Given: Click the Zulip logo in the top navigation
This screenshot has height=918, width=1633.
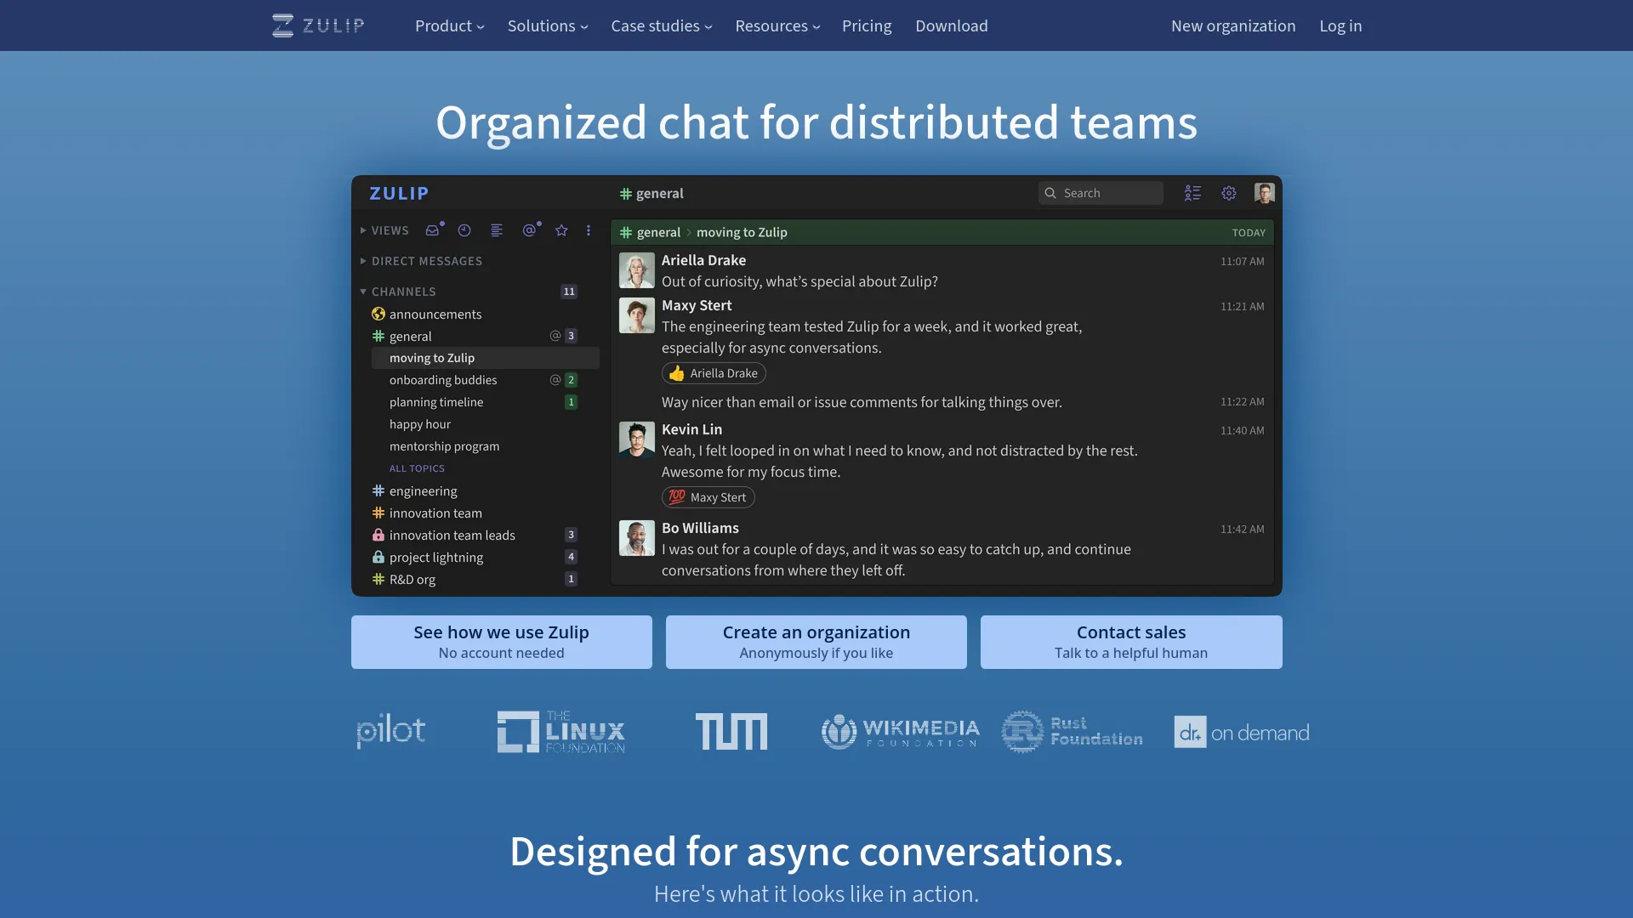Looking at the screenshot, I should point(318,25).
